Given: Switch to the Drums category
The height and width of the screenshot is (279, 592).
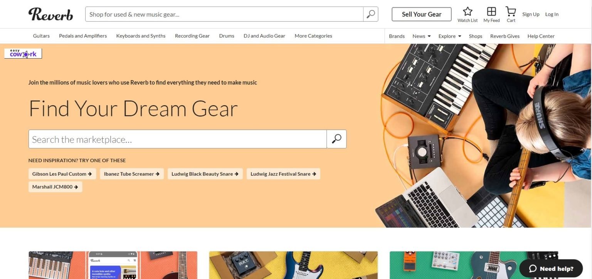Looking at the screenshot, I should tap(226, 35).
